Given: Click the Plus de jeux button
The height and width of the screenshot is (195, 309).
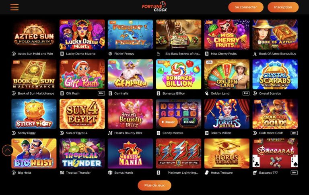Looking at the screenshot, I should coord(154,185).
